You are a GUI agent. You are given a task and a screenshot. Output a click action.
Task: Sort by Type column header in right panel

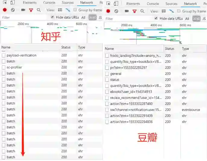click(193, 49)
